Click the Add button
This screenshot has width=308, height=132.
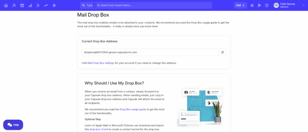click(240, 5)
